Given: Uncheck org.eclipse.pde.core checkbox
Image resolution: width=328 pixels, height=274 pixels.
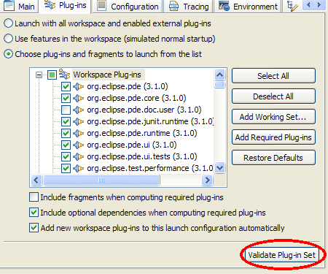Looking at the screenshot, I should tap(66, 98).
